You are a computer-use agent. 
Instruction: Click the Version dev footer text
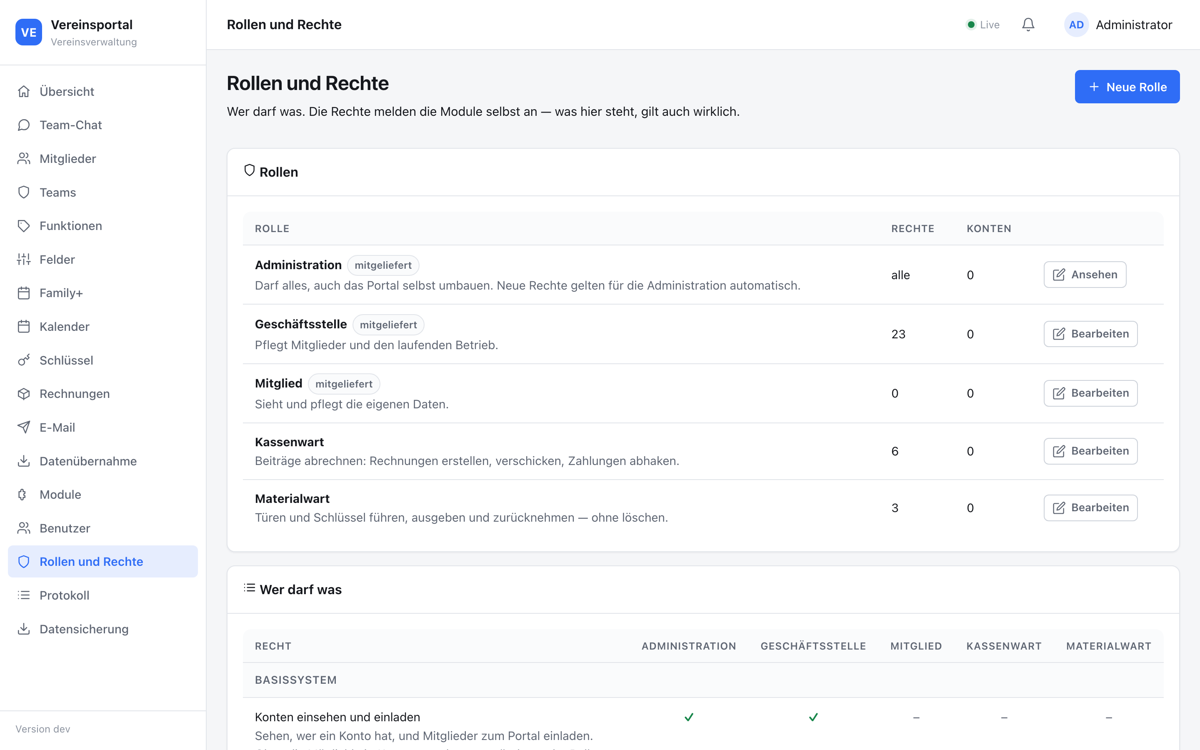click(x=42, y=729)
